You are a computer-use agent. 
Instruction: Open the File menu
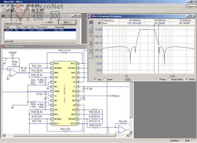click(3, 5)
